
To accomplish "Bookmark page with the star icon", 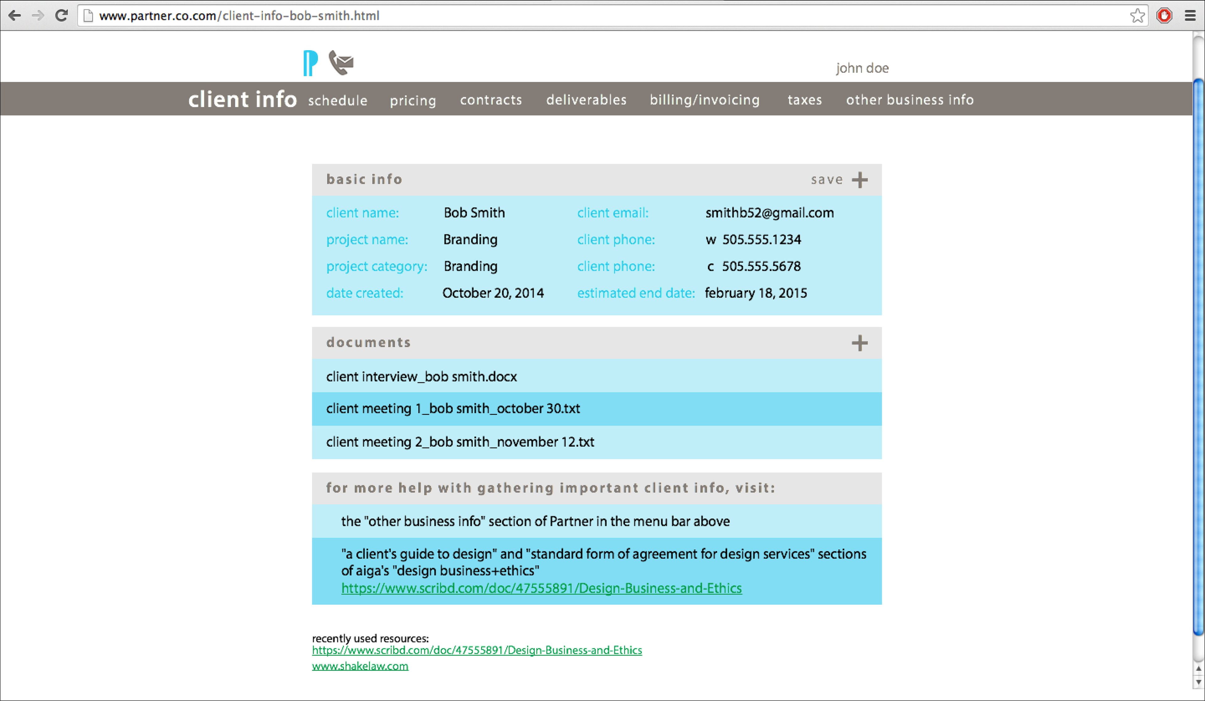I will coord(1137,16).
